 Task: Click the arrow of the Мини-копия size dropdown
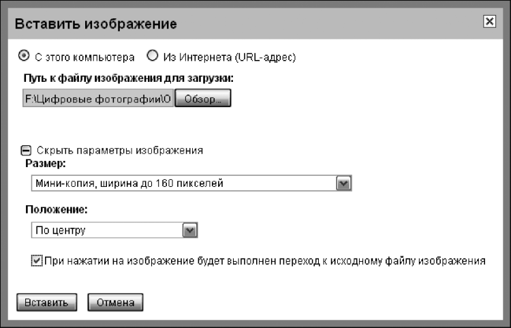[x=343, y=183]
